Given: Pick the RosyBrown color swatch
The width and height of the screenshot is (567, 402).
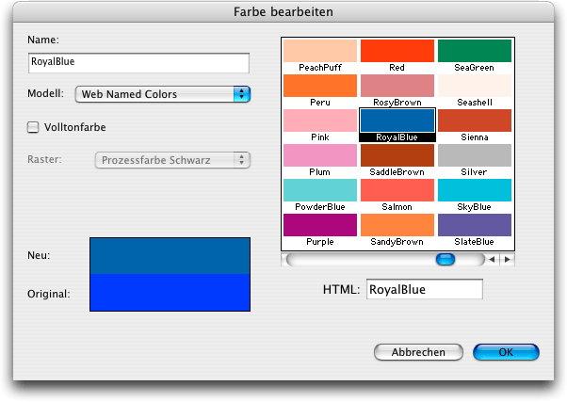Looking at the screenshot, I should coord(397,86).
